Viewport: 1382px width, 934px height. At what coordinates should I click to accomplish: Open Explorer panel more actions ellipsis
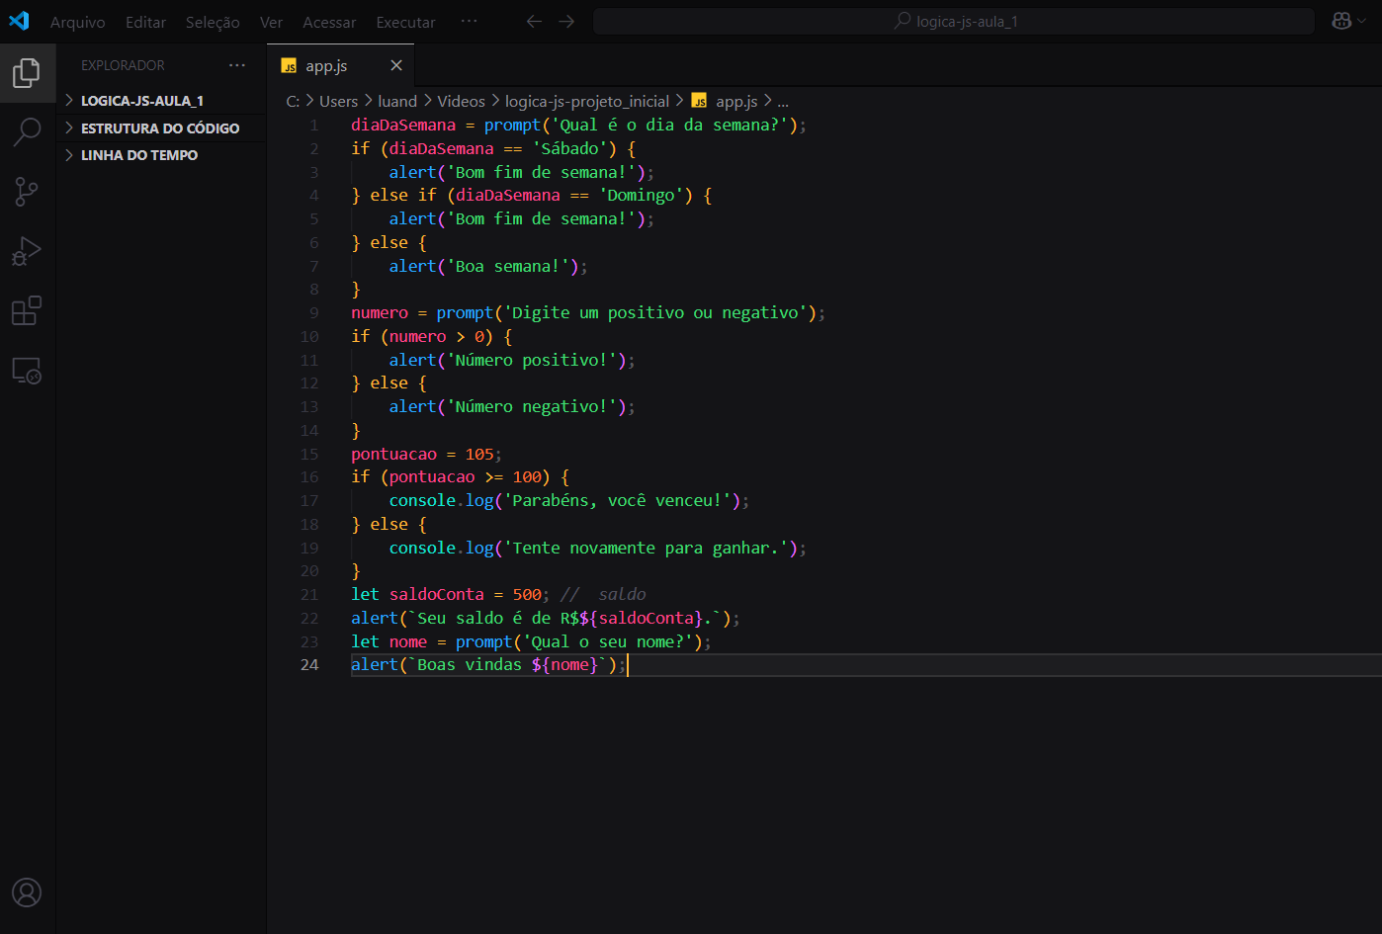(x=237, y=65)
